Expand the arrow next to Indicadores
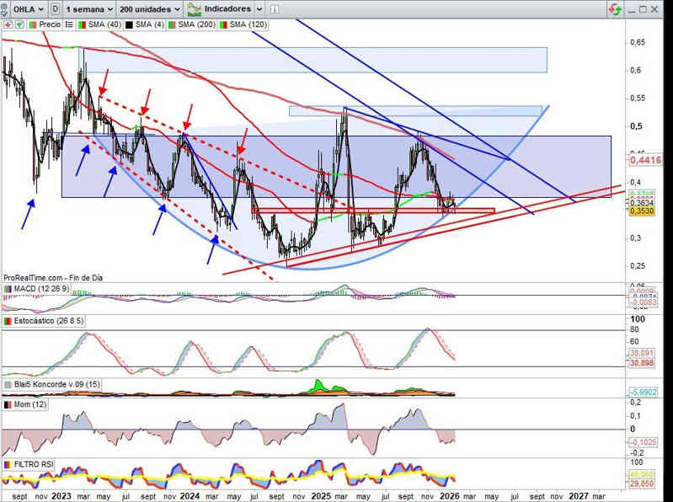 pyautogui.click(x=259, y=9)
